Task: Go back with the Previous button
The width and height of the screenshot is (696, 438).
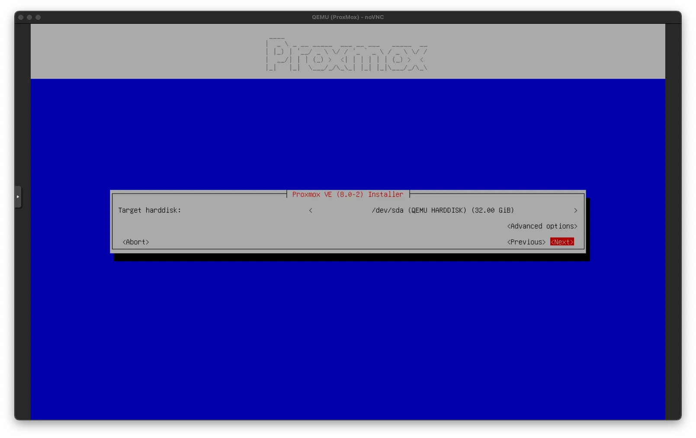Action: pos(526,242)
